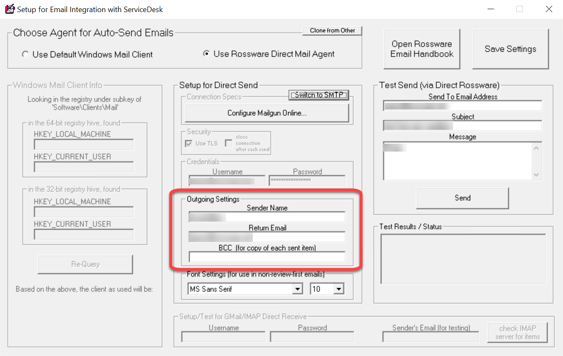Screen dimensions: 563x356
Task: Select the Return Email input box
Action: click(267, 237)
